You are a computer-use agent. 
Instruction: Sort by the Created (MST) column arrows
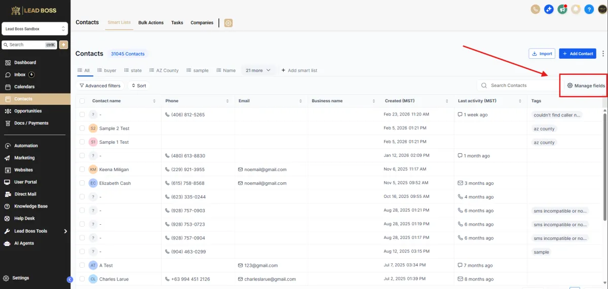447,101
